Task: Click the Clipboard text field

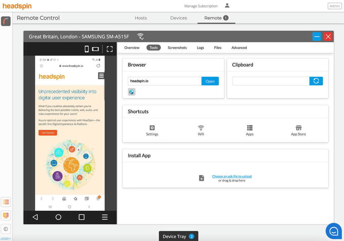Action: click(x=271, y=81)
